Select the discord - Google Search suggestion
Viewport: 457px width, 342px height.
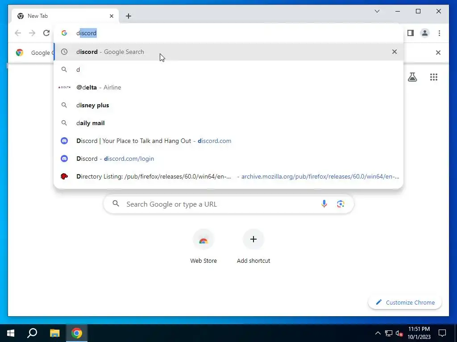pyautogui.click(x=228, y=52)
